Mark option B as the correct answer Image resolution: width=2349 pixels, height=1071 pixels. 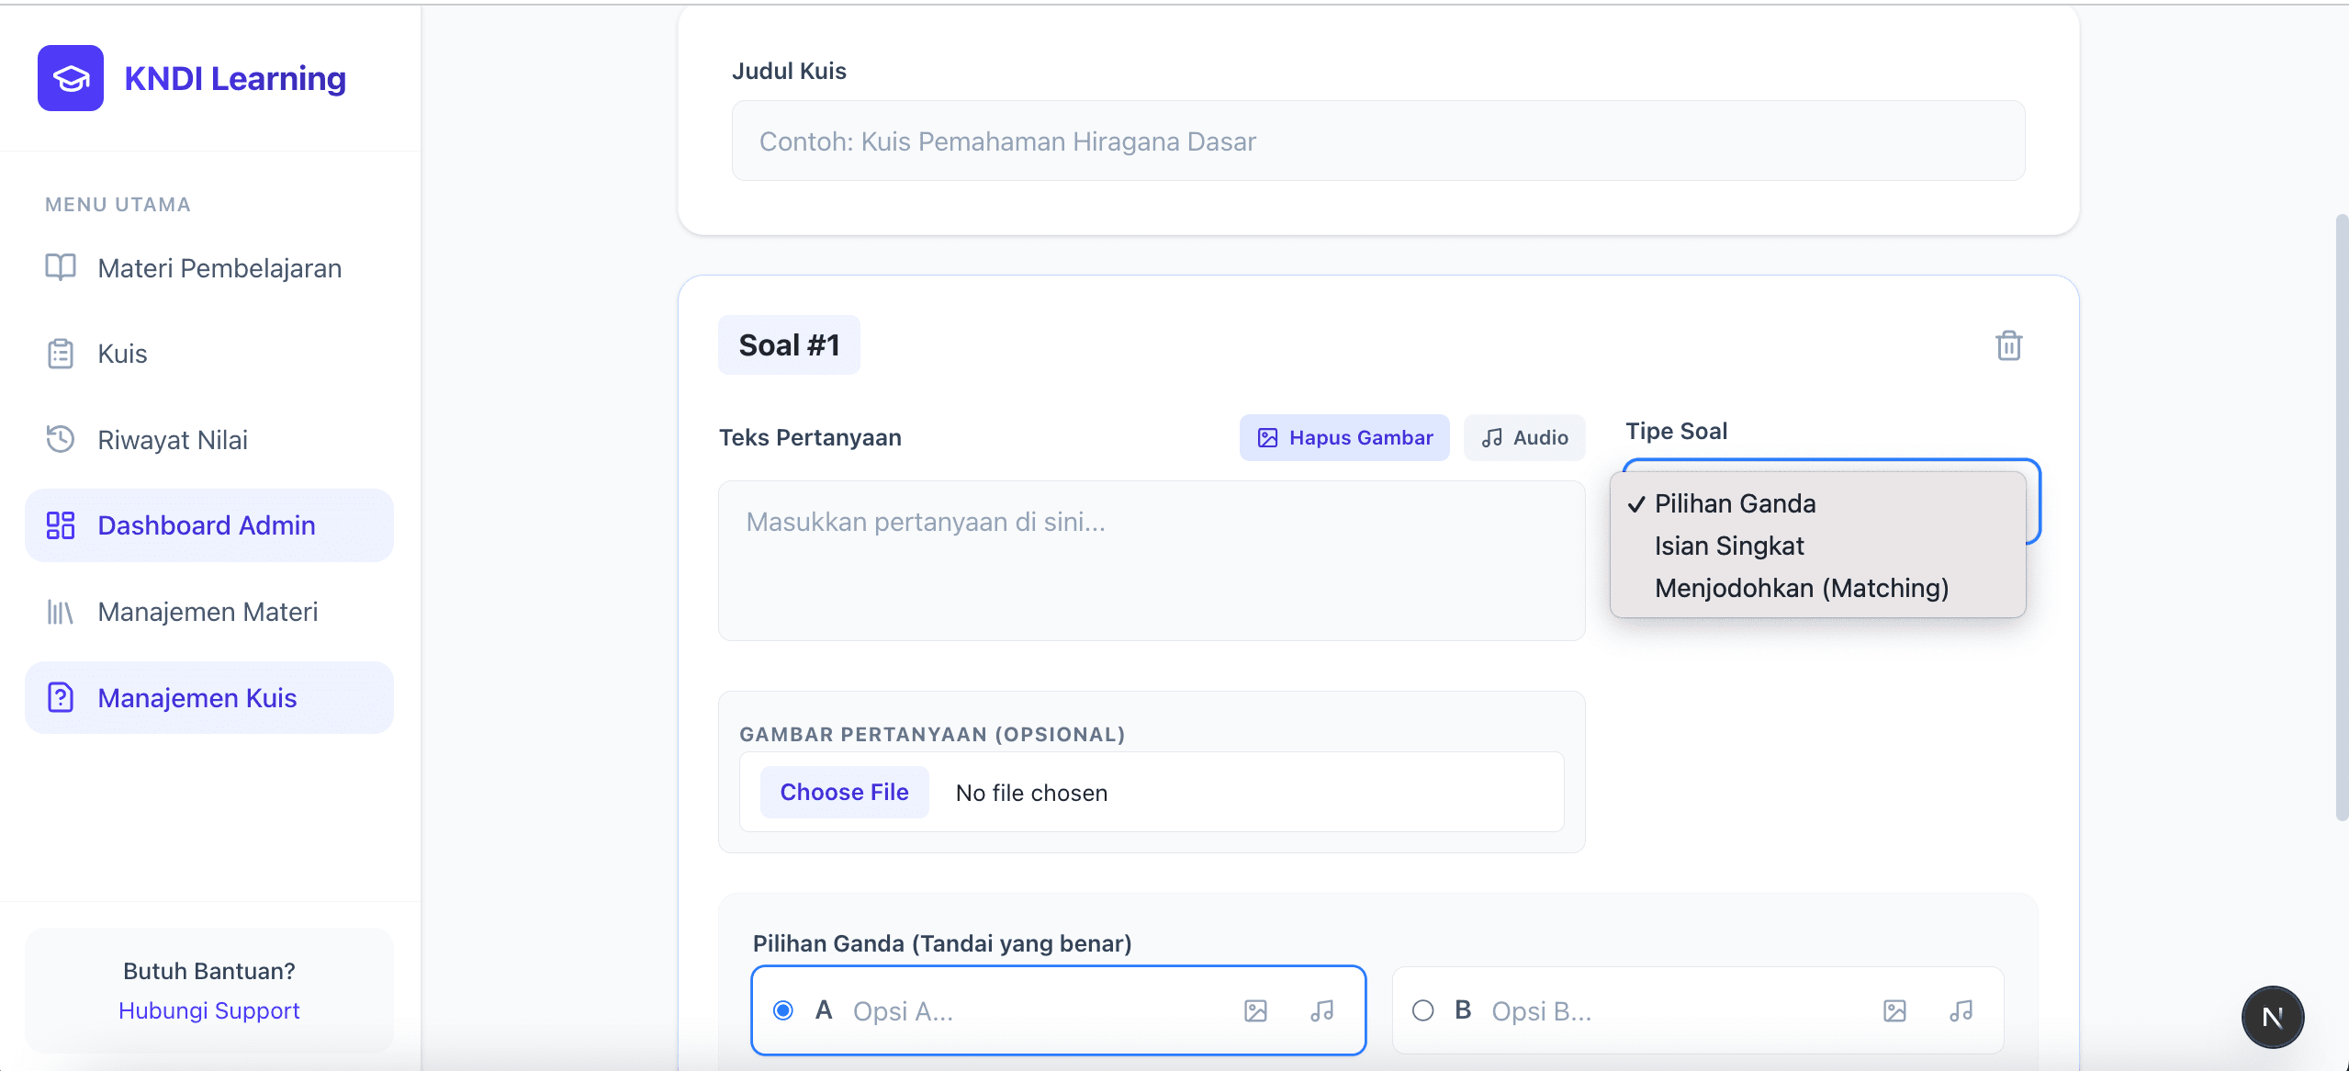click(1423, 1010)
